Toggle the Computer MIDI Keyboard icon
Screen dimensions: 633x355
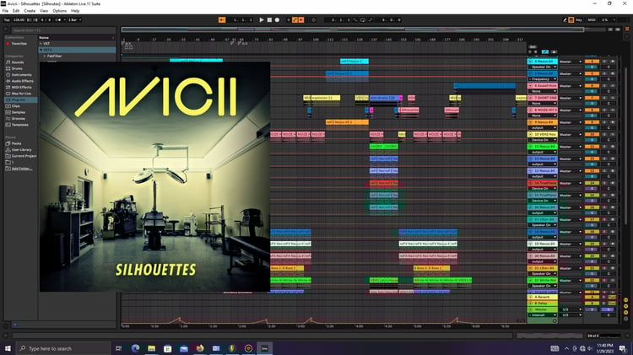click(571, 19)
